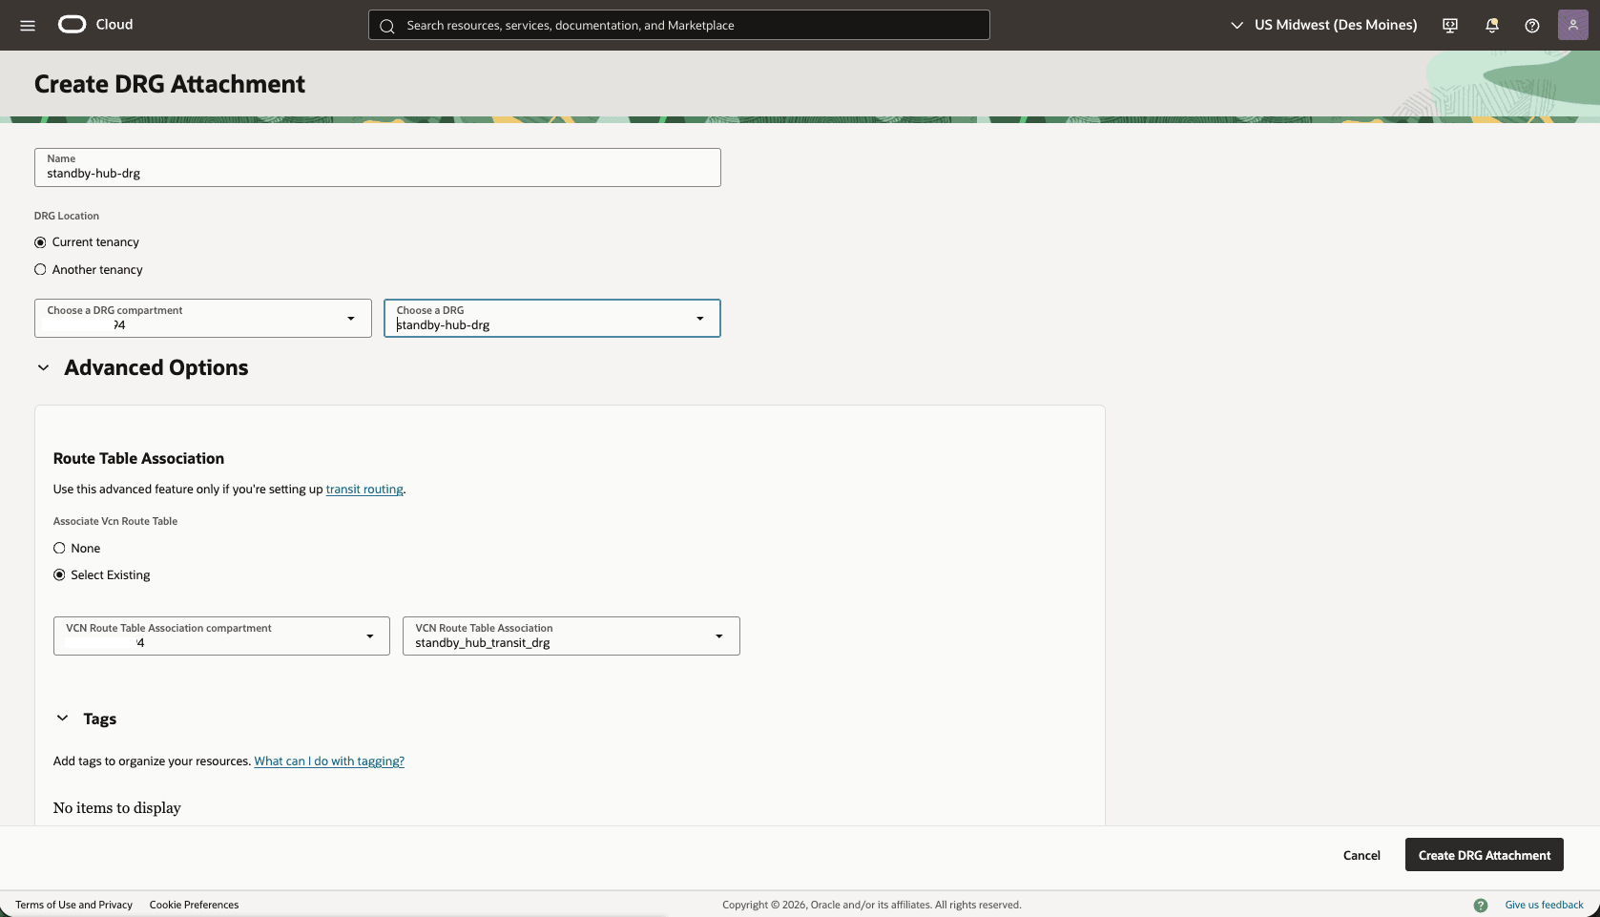This screenshot has width=1600, height=917.
Task: Click inside the Name input field
Action: [377, 173]
